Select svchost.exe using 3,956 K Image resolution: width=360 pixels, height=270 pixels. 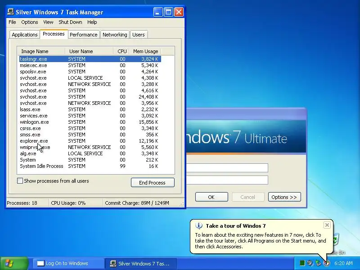point(90,103)
